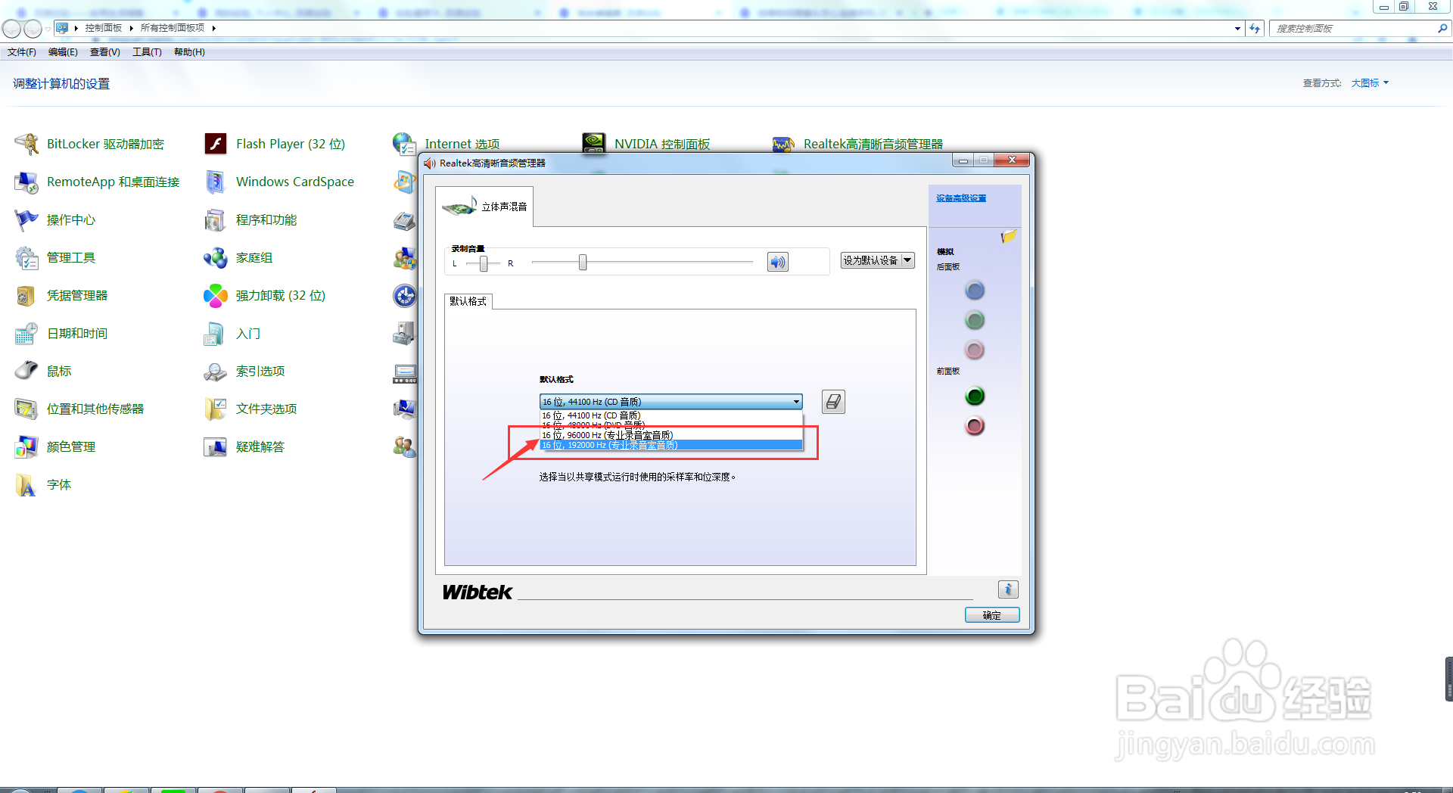Viewport: 1453px width, 793px height.
Task: Open Credential Manager (凭据管理器) icon
Action: tap(26, 295)
